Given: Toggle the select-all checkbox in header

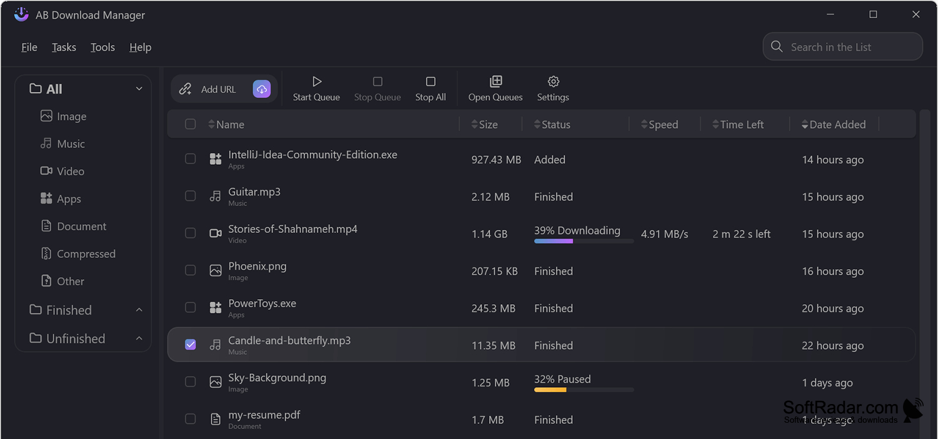Looking at the screenshot, I should (191, 124).
